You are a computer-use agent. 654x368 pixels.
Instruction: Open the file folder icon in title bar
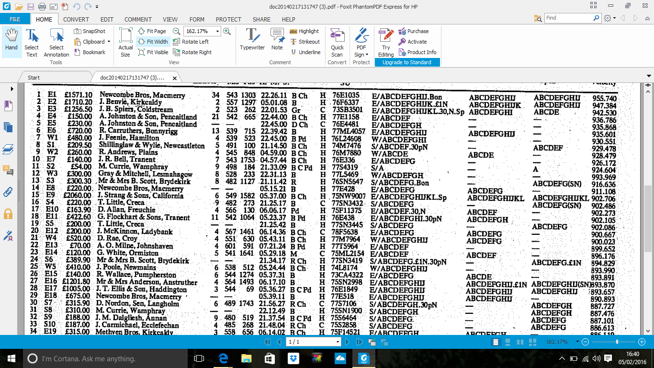coord(19,7)
